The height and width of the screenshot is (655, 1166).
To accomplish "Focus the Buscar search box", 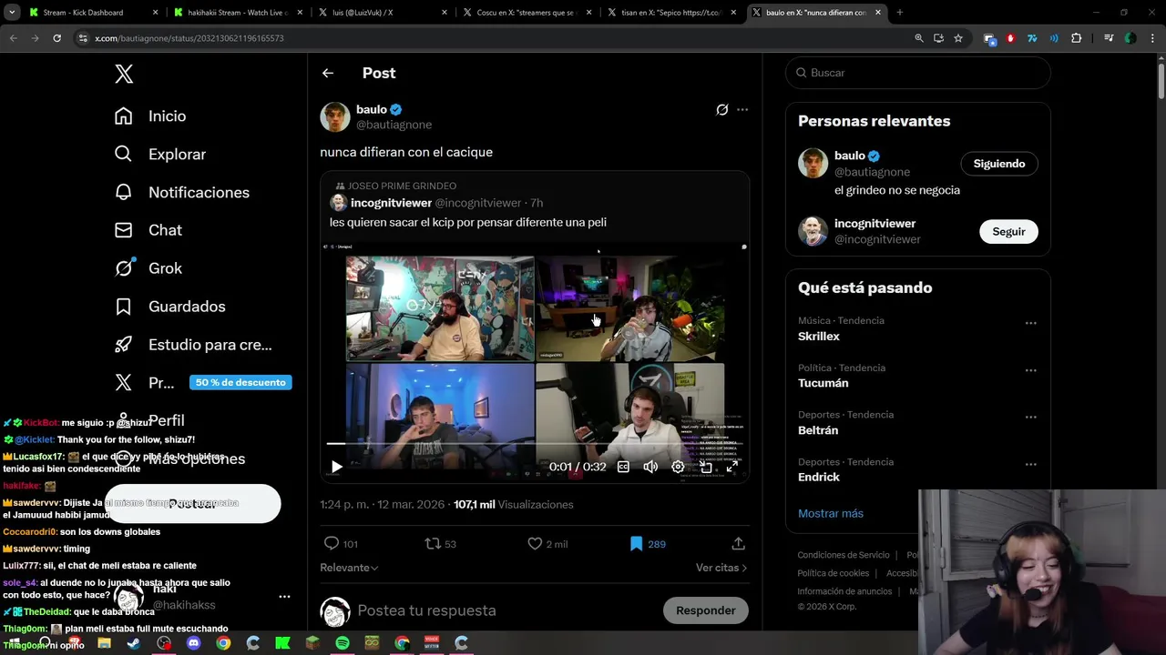I will [917, 73].
